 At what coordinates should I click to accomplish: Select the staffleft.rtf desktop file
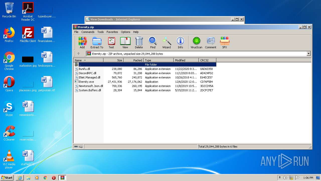tap(28, 158)
